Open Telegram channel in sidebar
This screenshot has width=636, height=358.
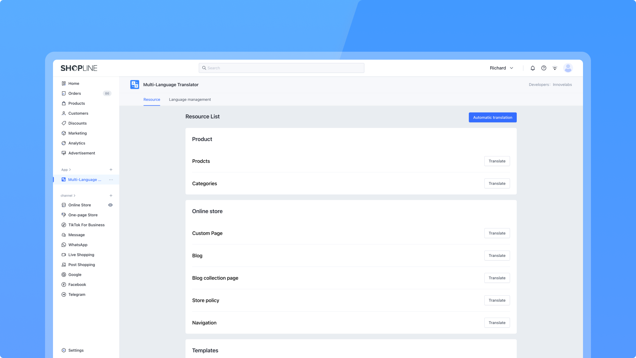(77, 294)
